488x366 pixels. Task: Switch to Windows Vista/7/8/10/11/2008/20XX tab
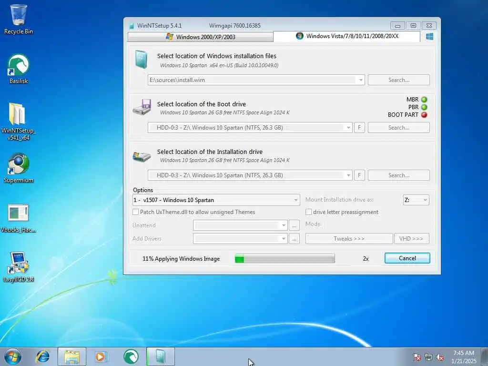coord(347,36)
